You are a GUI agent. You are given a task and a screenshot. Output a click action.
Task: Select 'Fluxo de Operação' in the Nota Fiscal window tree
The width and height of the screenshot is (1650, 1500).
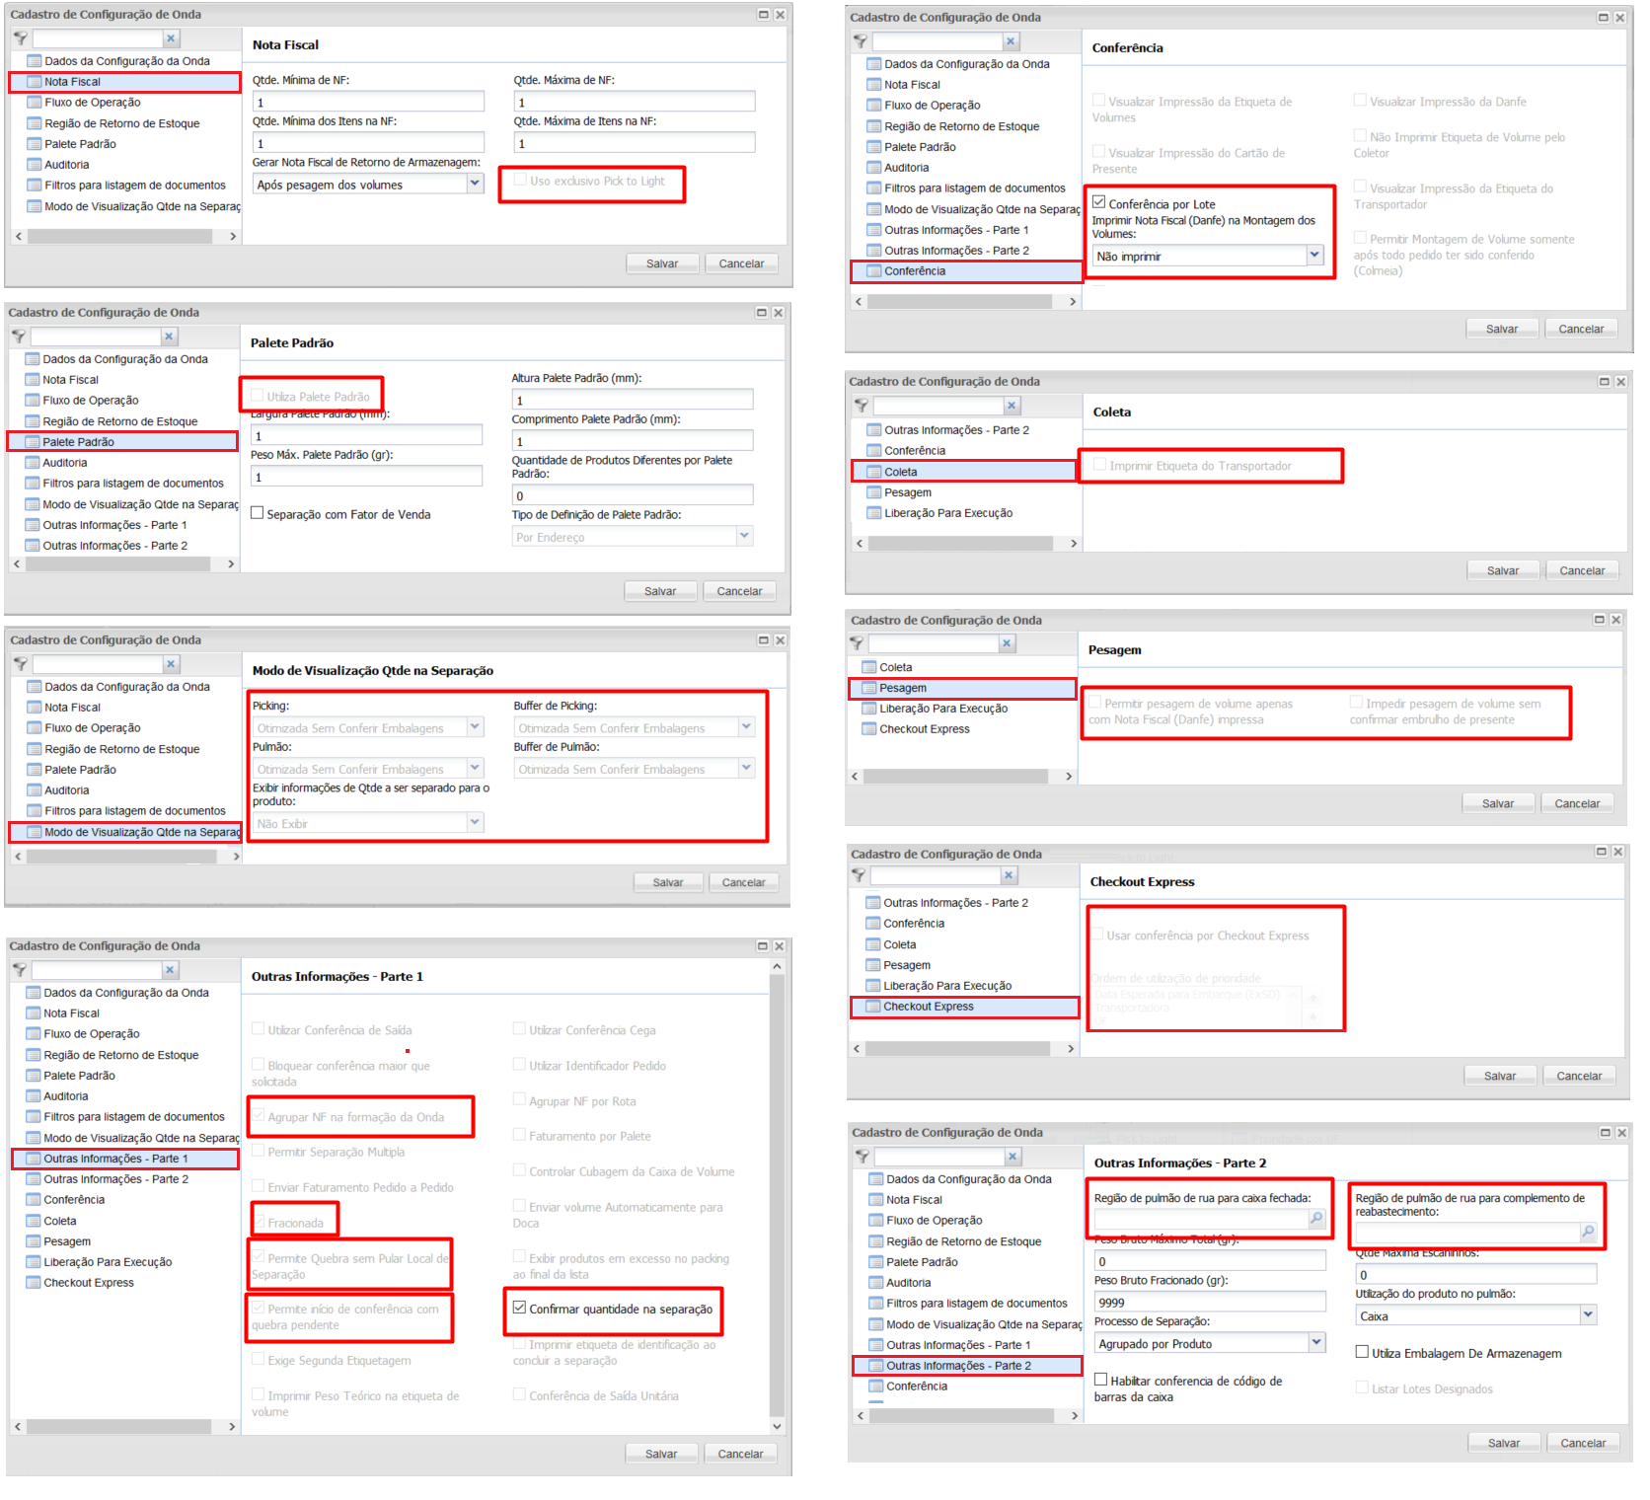92,103
